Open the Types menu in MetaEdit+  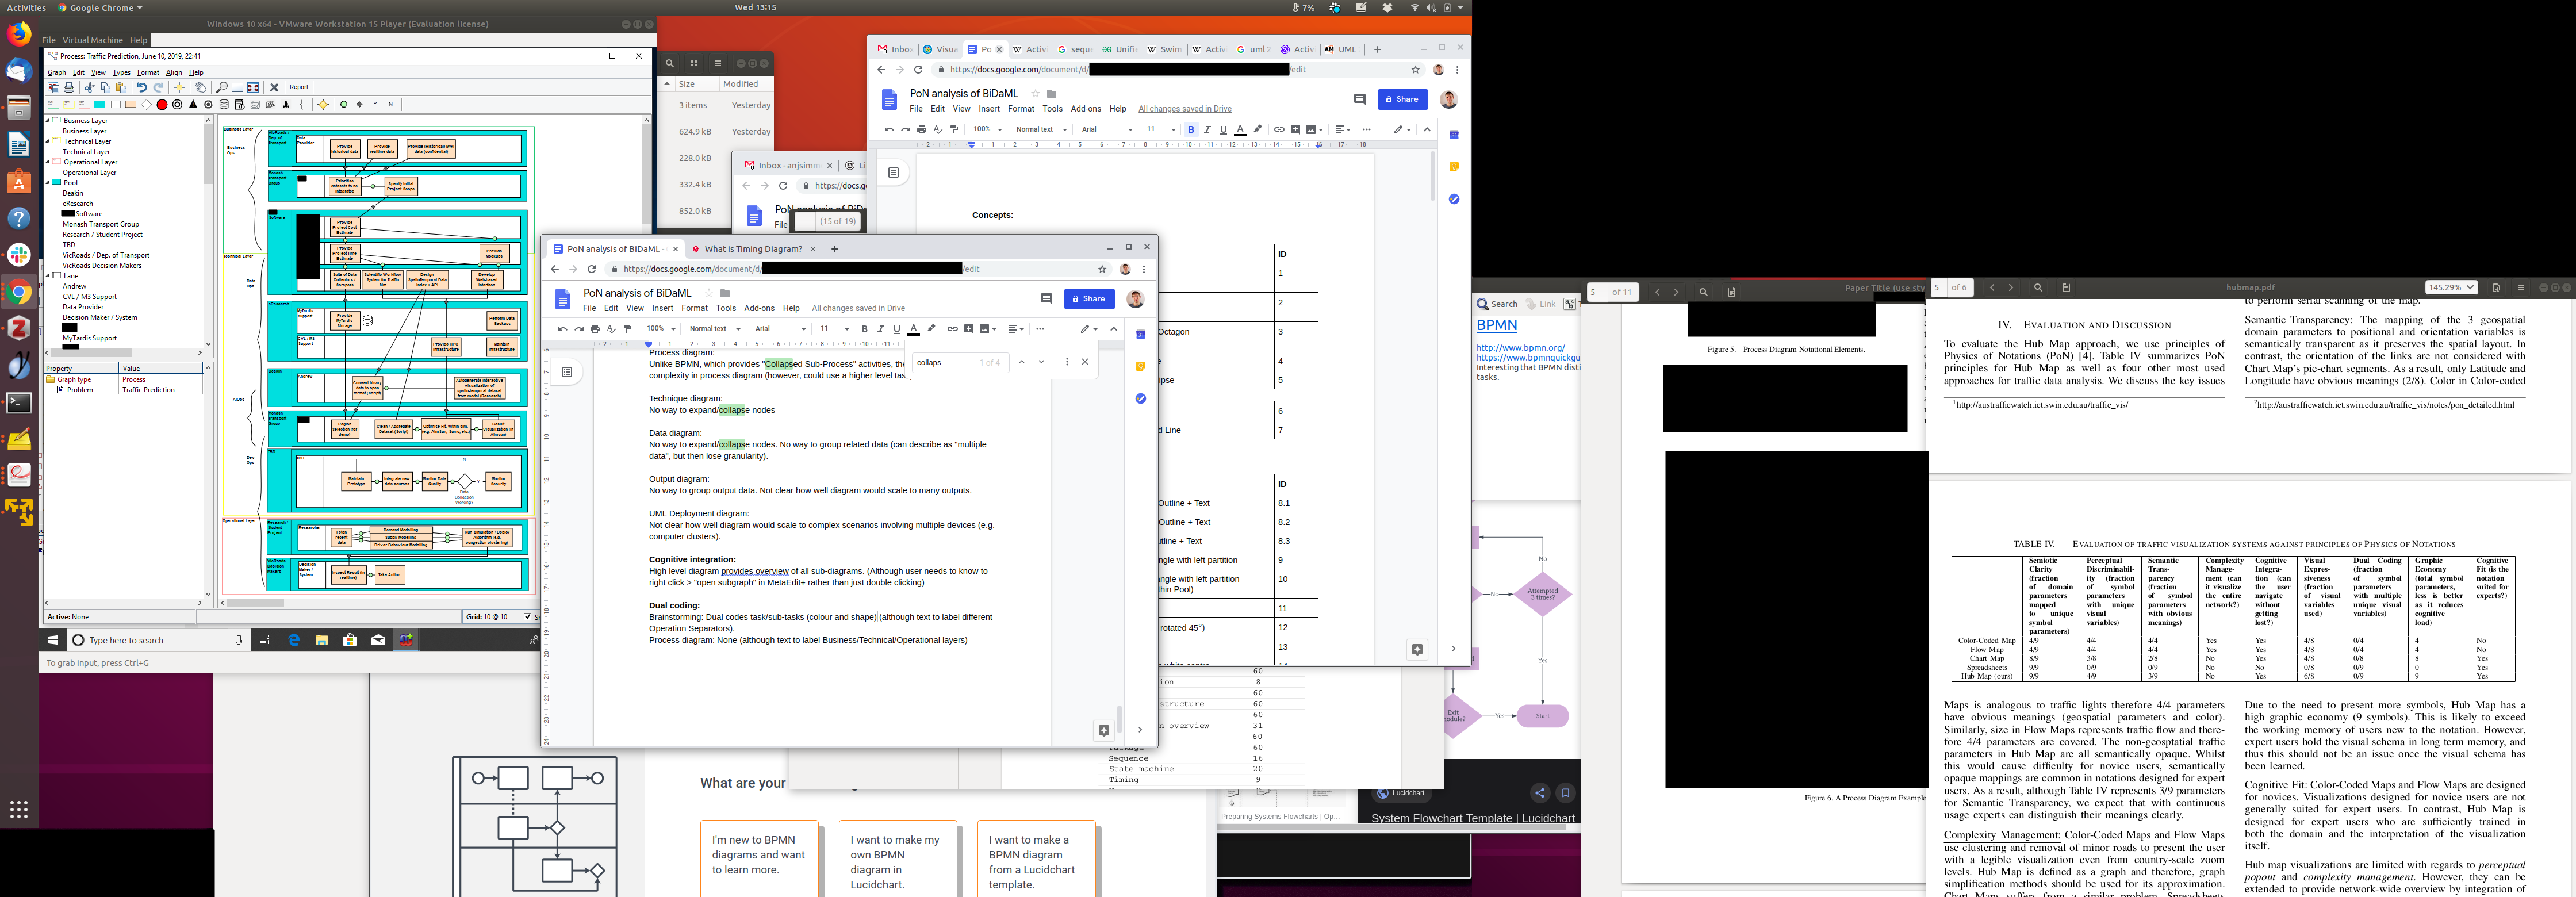[121, 72]
